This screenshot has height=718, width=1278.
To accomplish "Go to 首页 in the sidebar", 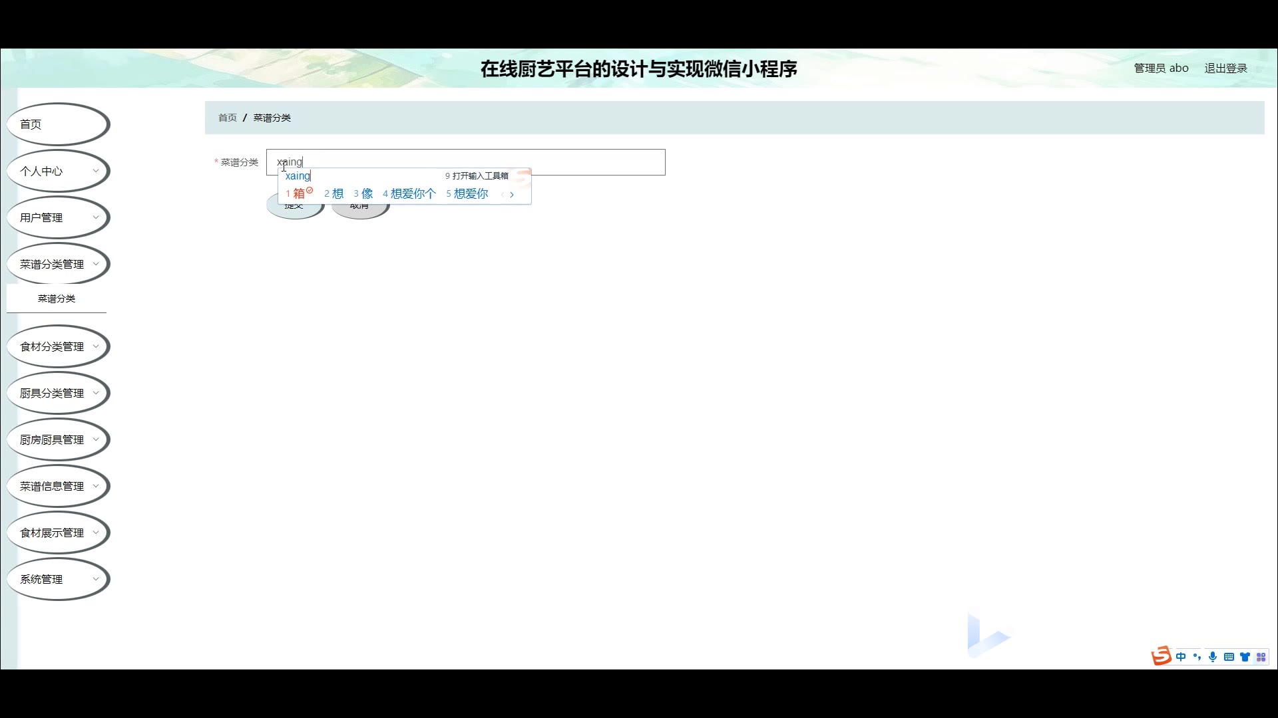I will tap(58, 124).
